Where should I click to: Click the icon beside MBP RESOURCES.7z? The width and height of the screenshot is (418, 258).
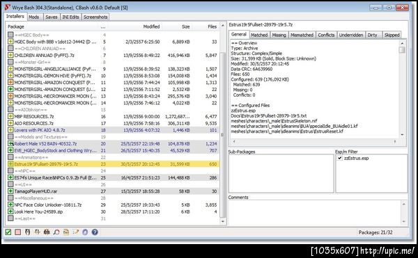pos(10,116)
